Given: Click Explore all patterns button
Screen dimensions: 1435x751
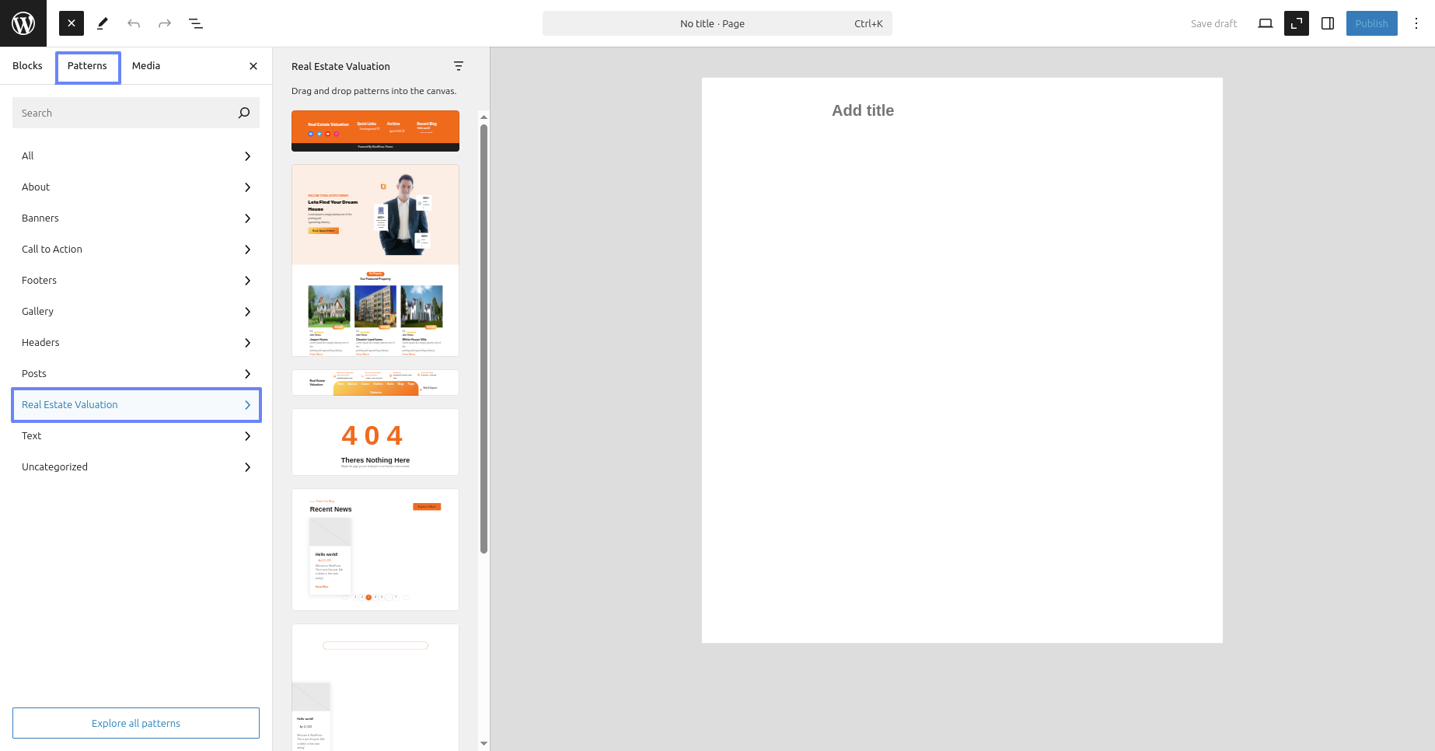Looking at the screenshot, I should (x=136, y=723).
